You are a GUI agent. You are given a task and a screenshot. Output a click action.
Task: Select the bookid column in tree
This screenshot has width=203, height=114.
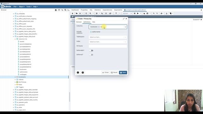coord(22,41)
